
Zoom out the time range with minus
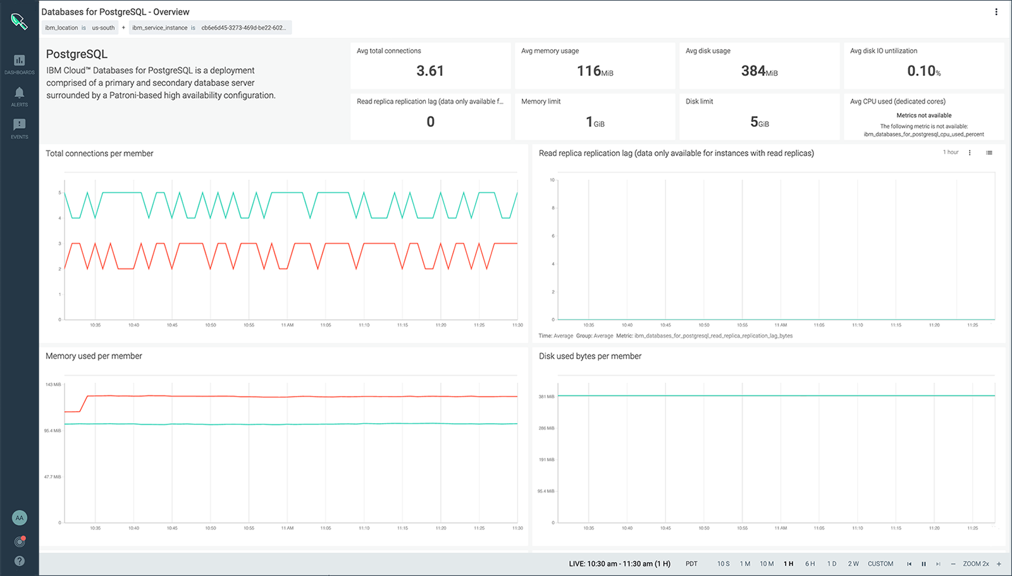(x=953, y=564)
